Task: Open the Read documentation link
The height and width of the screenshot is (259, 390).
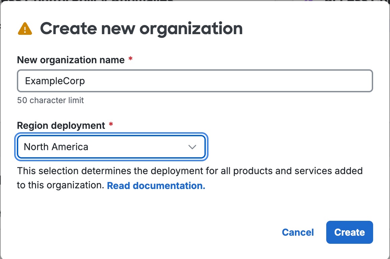Action: 156,186
